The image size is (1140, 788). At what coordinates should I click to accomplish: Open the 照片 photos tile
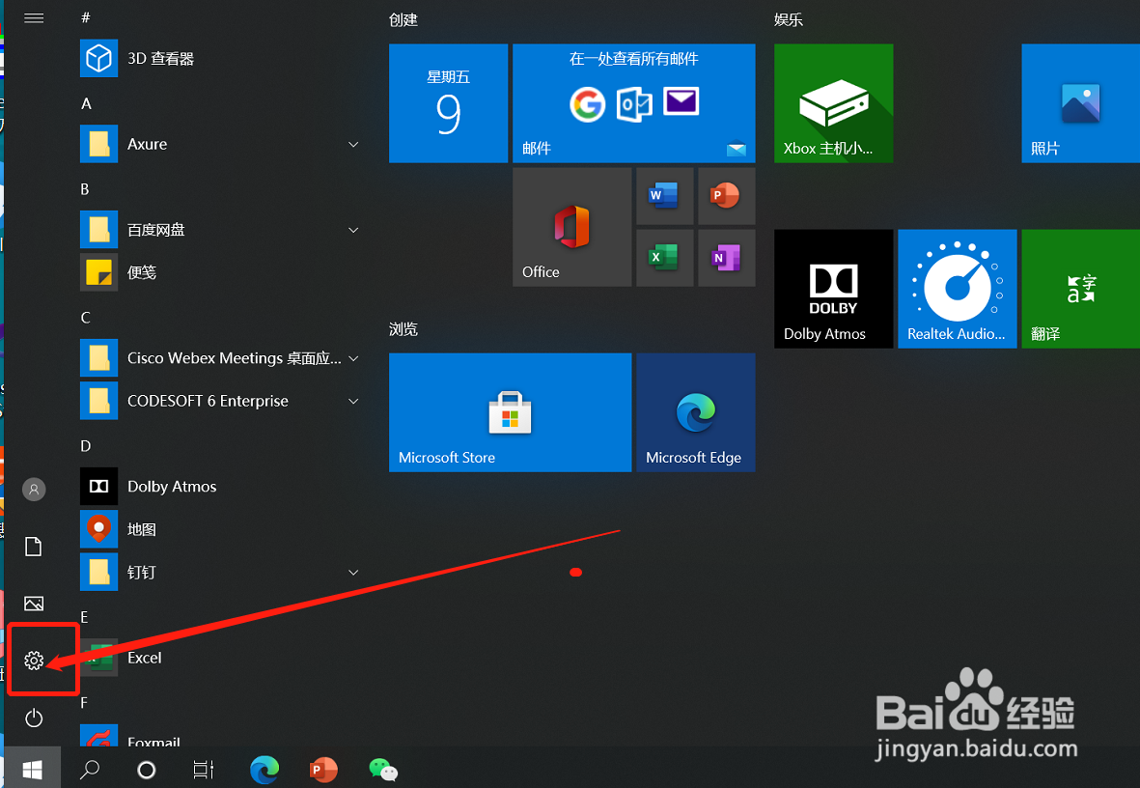click(x=1080, y=103)
